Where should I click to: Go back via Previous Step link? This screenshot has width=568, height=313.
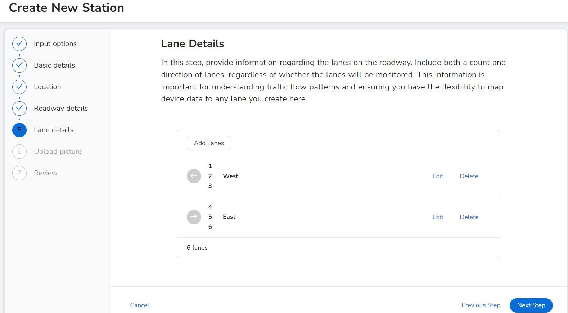(x=481, y=305)
